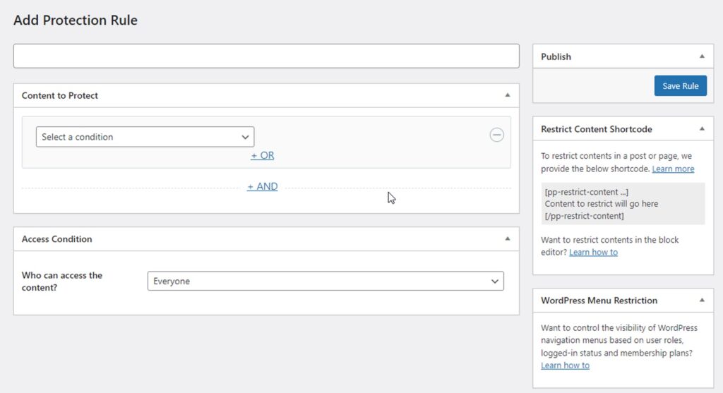
Task: Open the shortcode Learn more link
Action: tap(673, 169)
